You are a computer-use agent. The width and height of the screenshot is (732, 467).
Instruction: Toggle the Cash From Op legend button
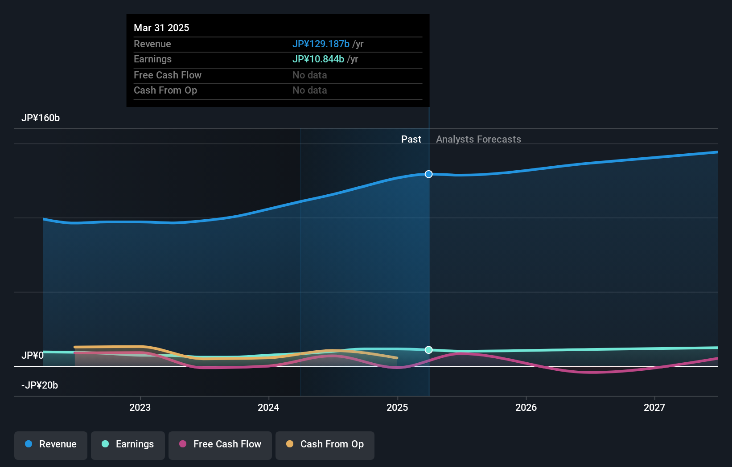[325, 445]
